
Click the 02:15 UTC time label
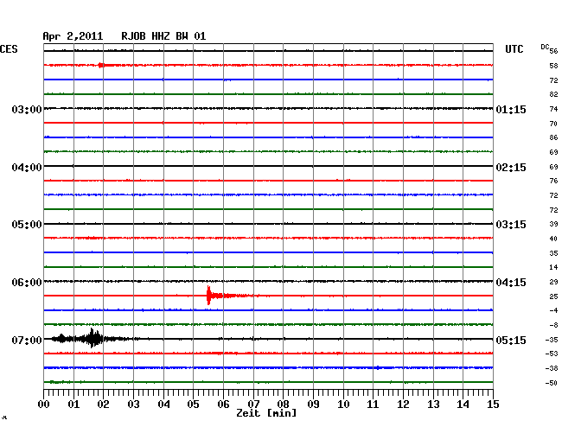(511, 168)
